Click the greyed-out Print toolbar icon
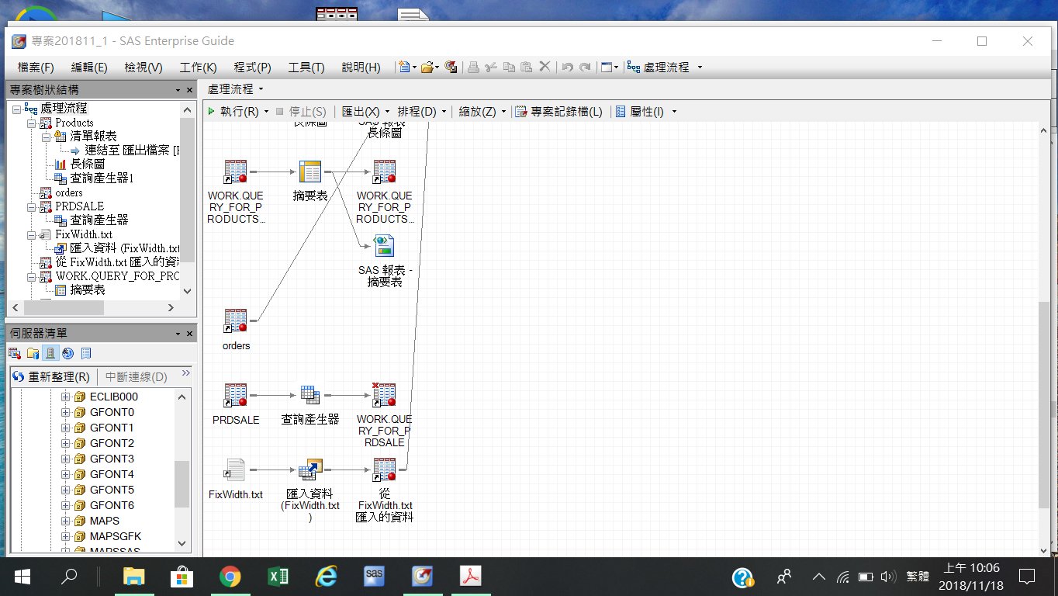This screenshot has height=596, width=1058. click(473, 68)
